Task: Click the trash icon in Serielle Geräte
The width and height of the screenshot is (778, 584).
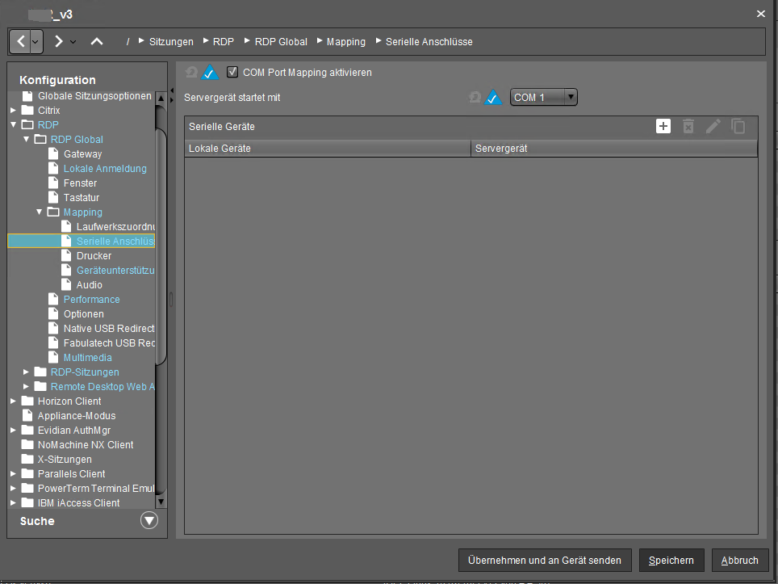Action: pyautogui.click(x=688, y=126)
